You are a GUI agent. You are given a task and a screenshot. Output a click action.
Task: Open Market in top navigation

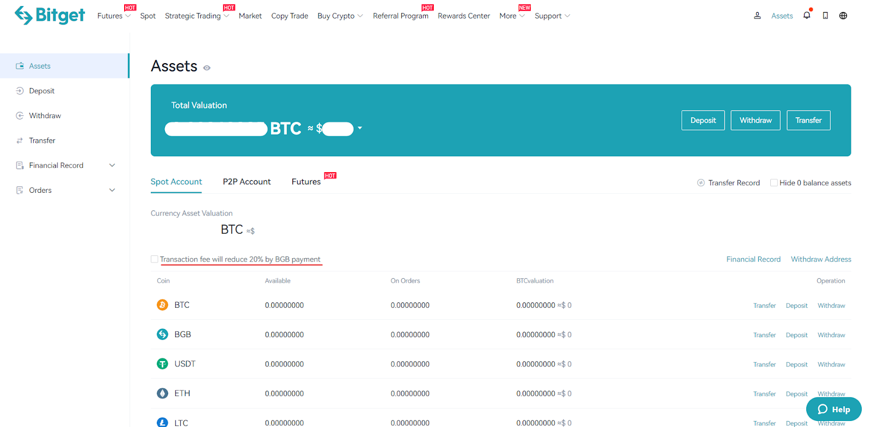click(250, 16)
